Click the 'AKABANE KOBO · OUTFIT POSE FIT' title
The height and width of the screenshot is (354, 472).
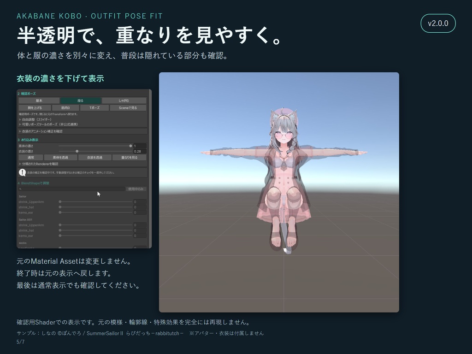tap(90, 16)
